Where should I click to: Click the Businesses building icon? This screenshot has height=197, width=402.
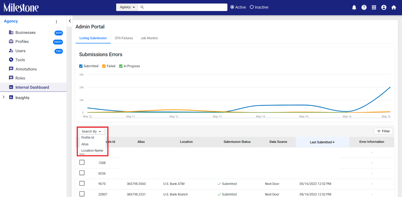[x=11, y=32]
